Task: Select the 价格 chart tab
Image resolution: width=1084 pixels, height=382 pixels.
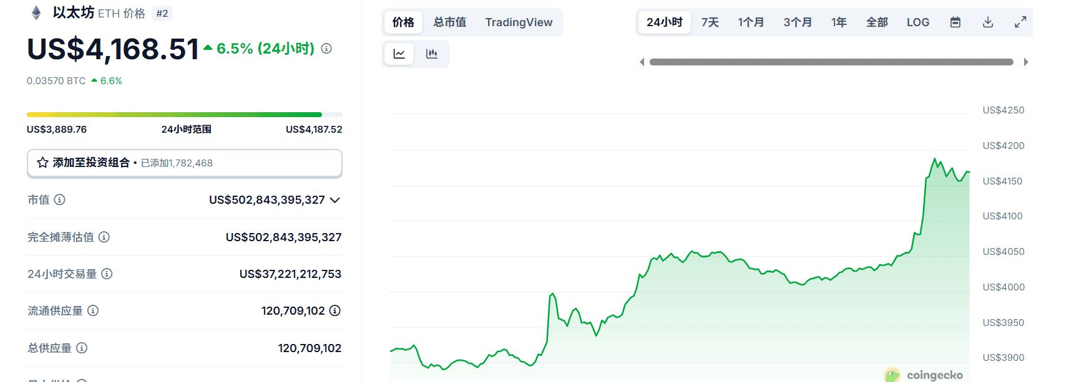Action: click(403, 22)
